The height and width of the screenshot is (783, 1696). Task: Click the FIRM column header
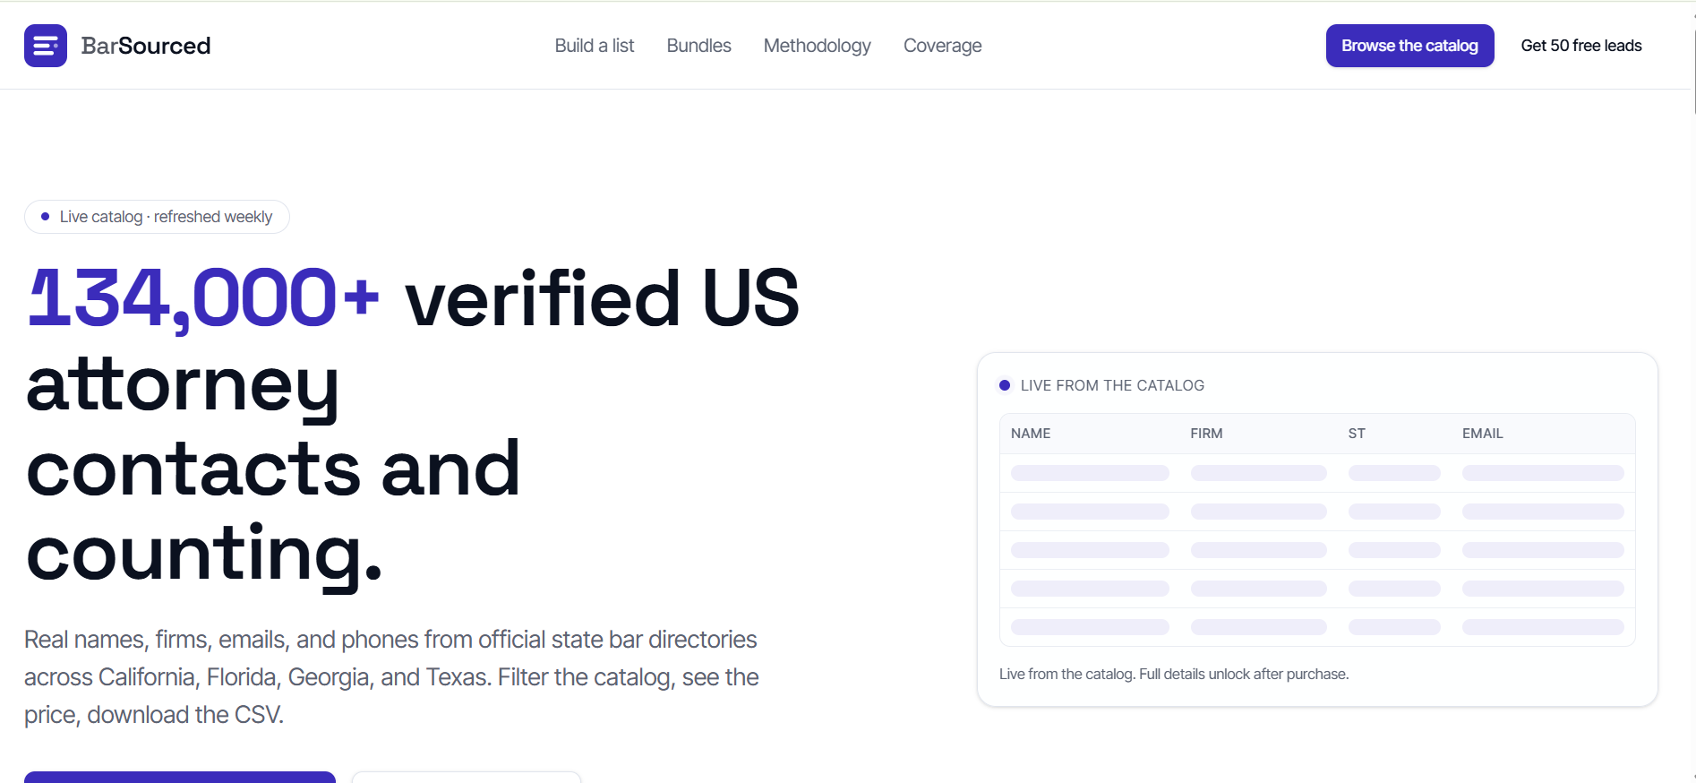coord(1206,434)
